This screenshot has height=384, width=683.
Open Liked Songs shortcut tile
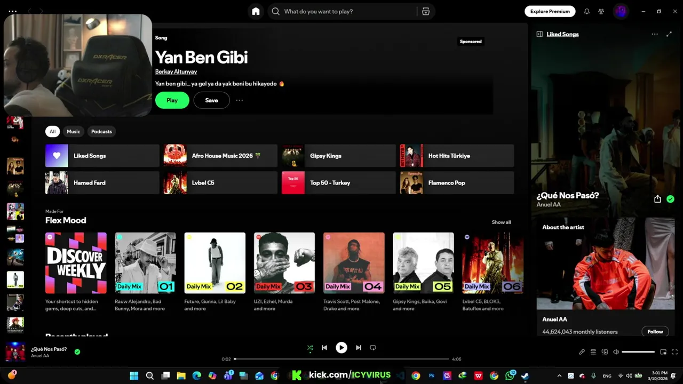pos(102,156)
